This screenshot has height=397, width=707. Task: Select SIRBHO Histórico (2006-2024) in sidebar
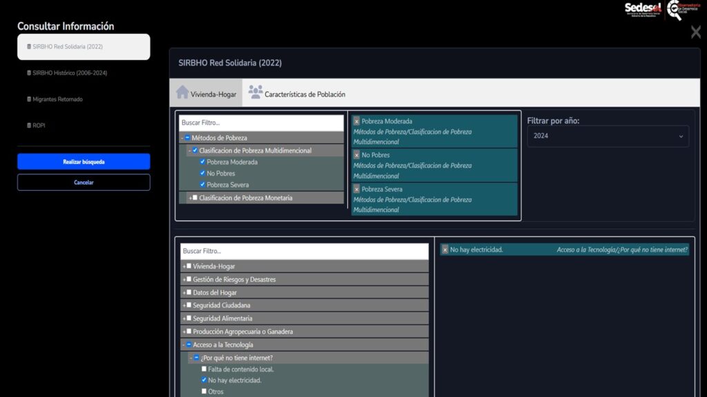[69, 73]
